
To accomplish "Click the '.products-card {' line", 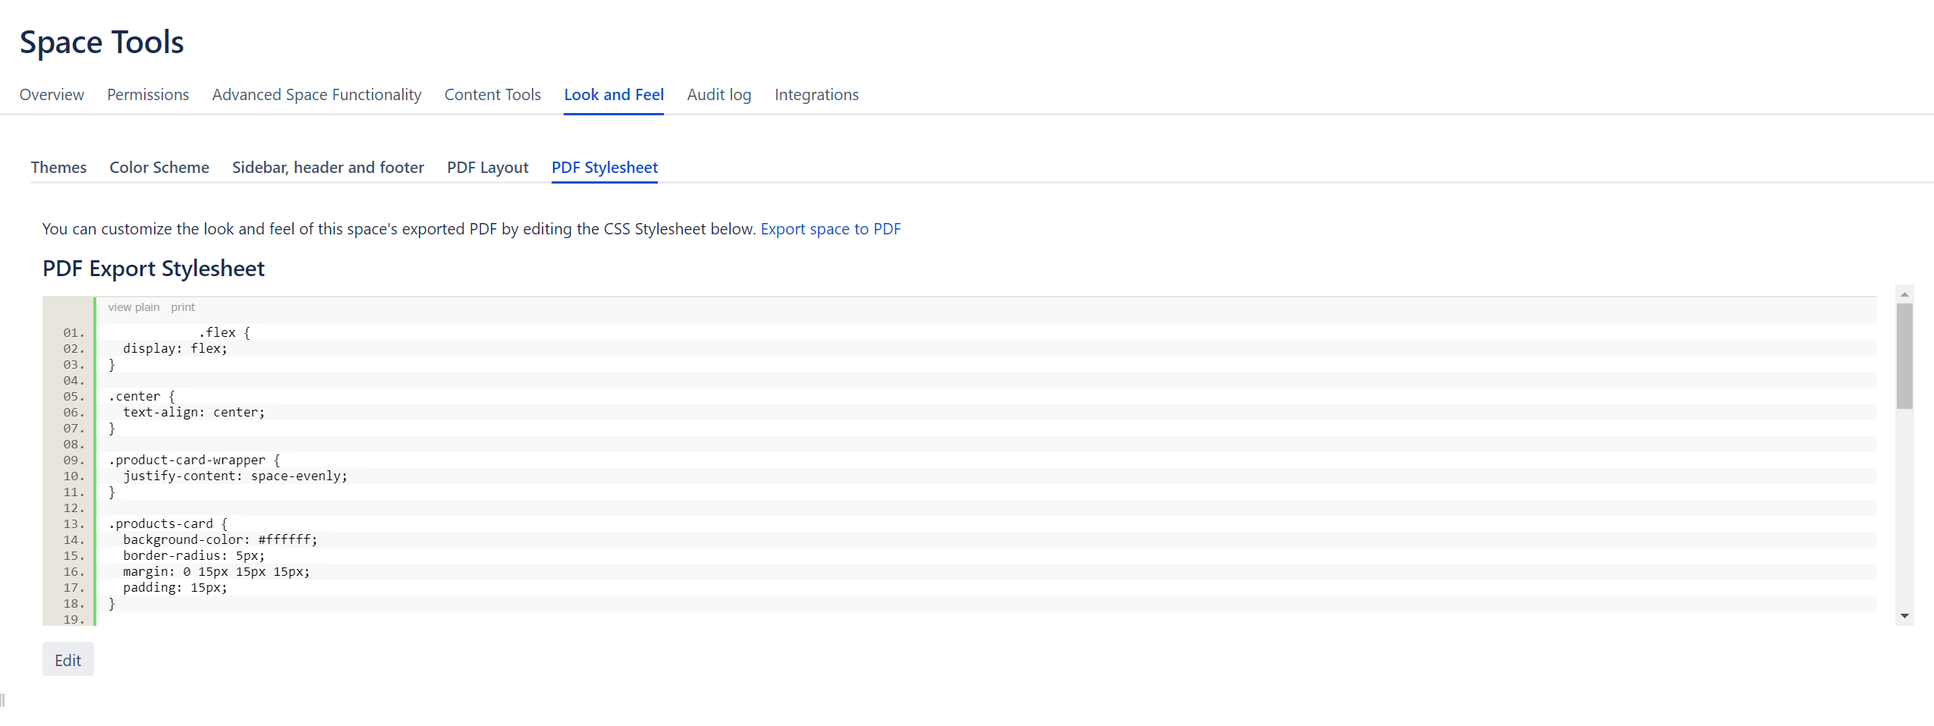I will coord(168,523).
